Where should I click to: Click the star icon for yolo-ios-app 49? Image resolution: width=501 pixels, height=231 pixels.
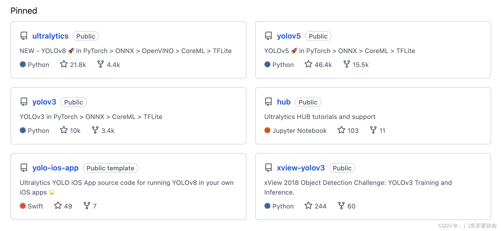click(58, 206)
